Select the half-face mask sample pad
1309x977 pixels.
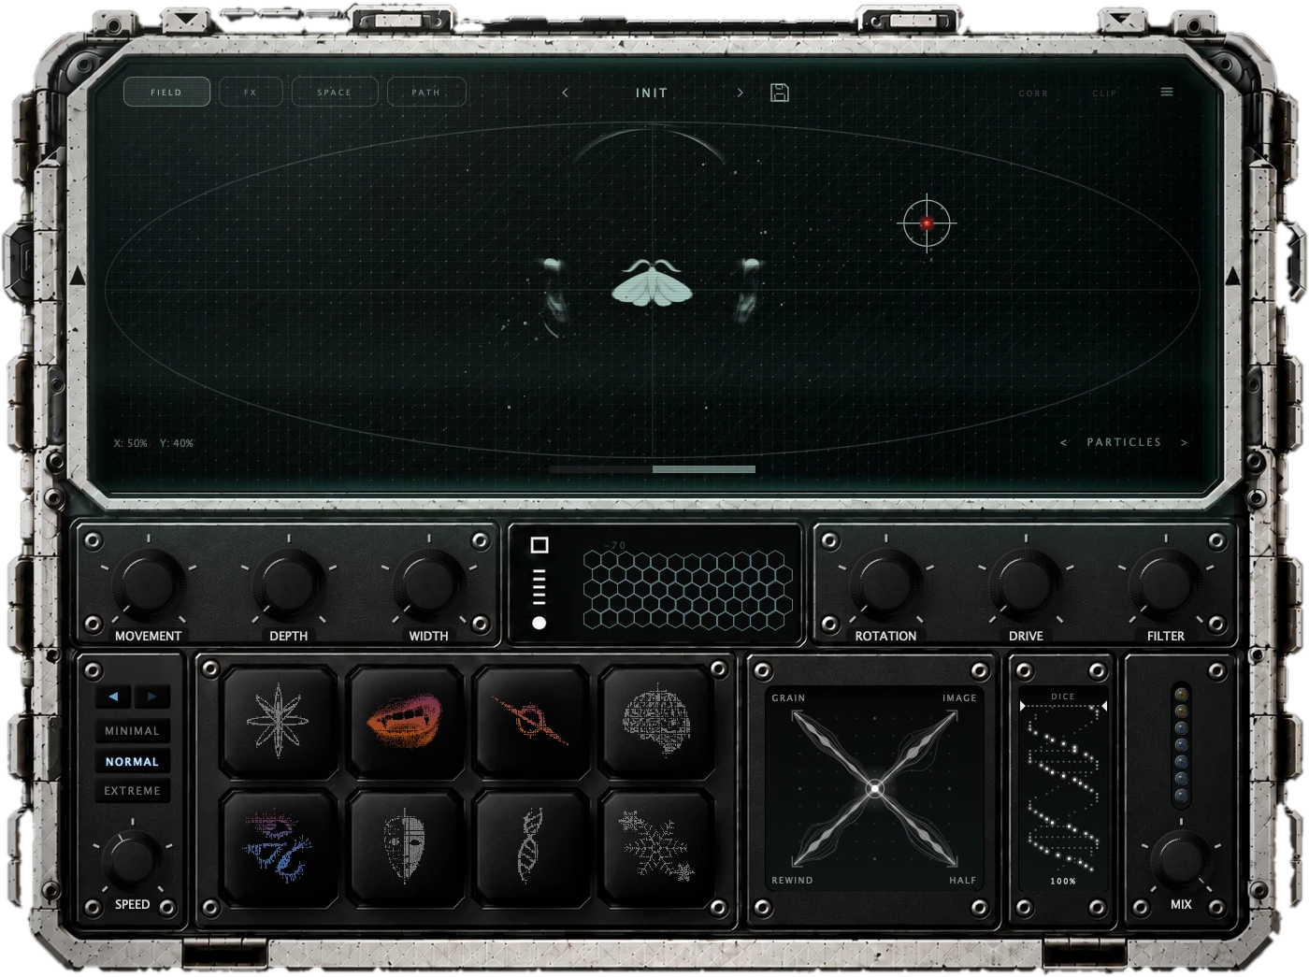(404, 848)
